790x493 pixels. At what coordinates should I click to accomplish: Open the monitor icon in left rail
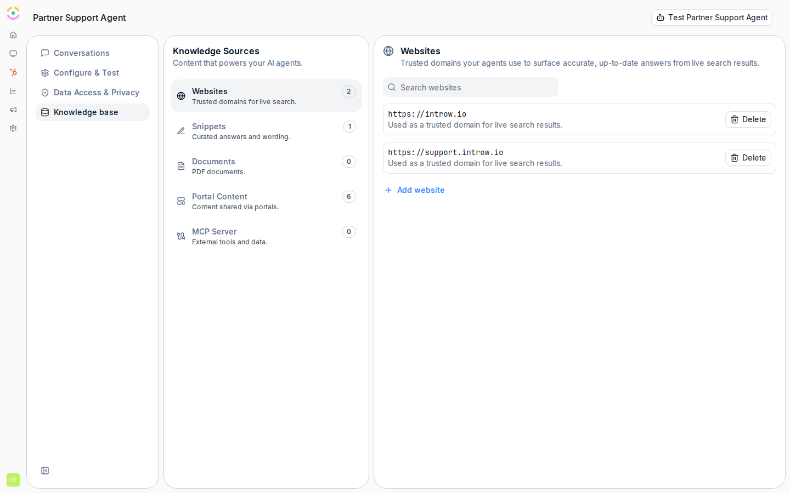click(x=13, y=54)
